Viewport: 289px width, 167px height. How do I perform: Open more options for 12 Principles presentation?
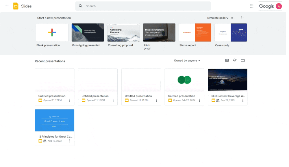70,141
